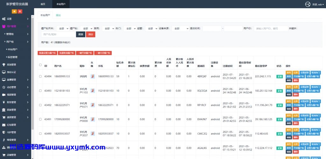326x159 pixels.
Task: Expand the 管理组 submenu chevron
Action: [28, 34]
